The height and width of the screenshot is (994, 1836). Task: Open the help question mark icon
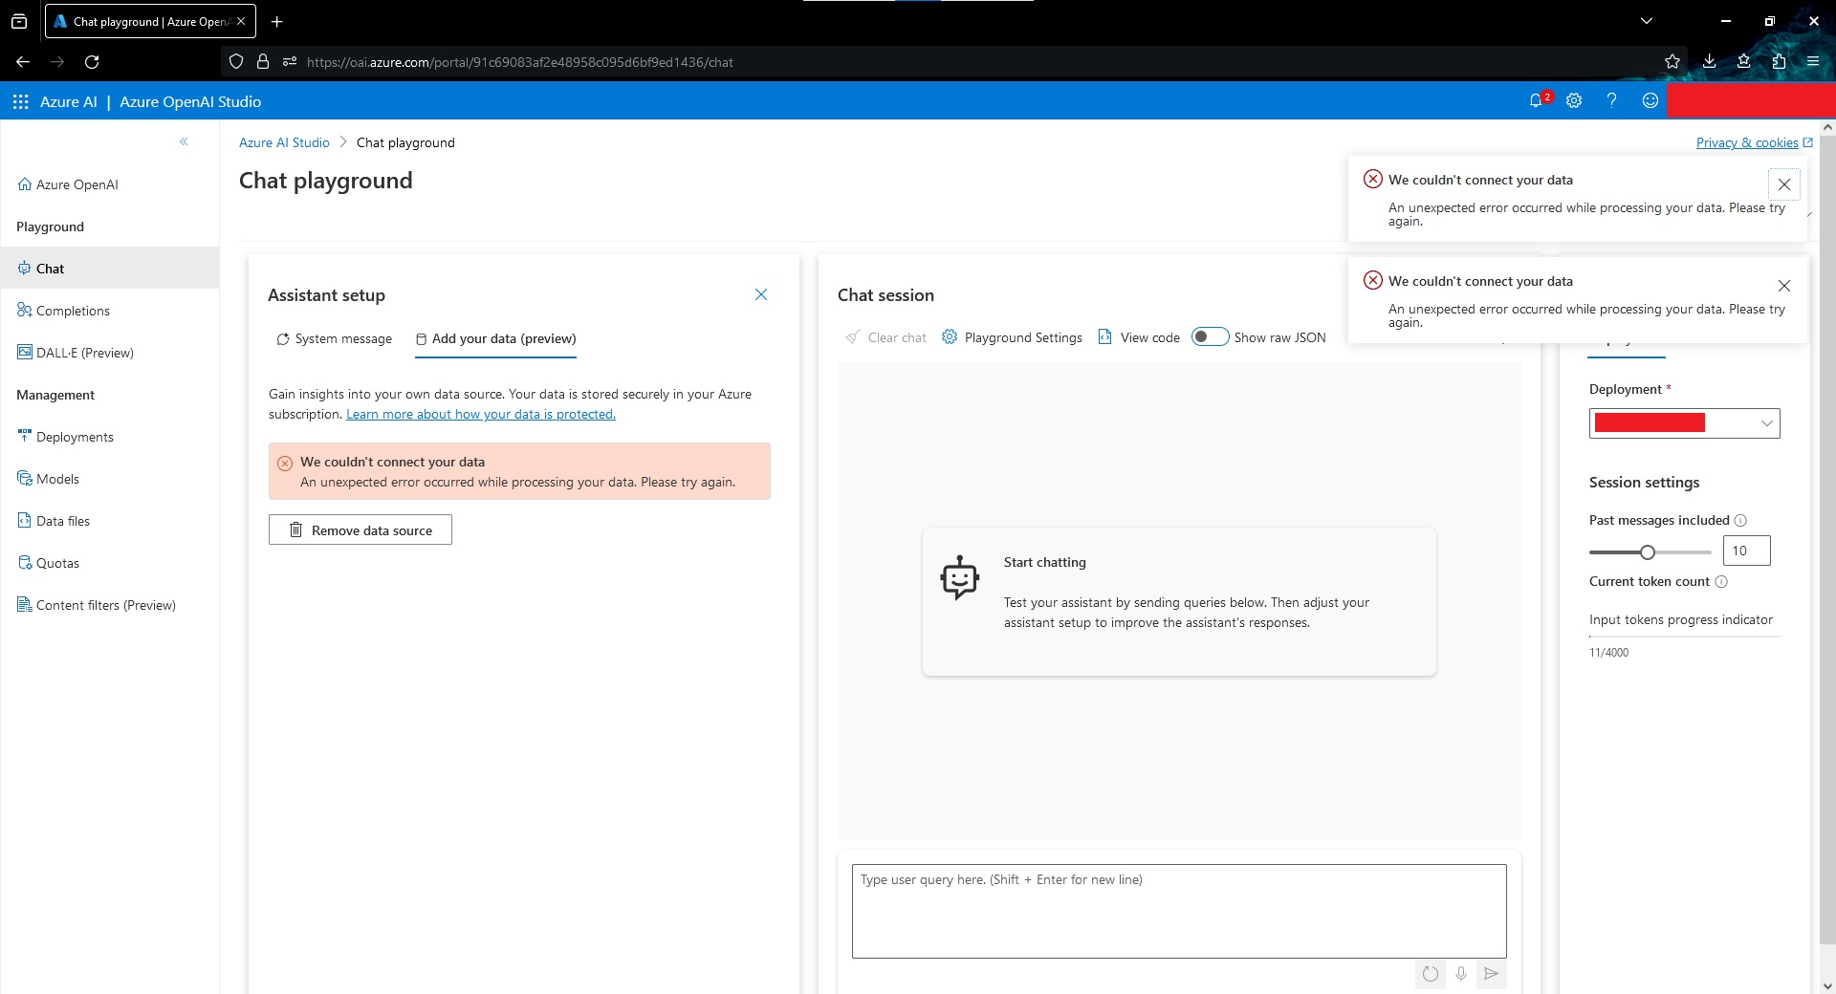1611,100
